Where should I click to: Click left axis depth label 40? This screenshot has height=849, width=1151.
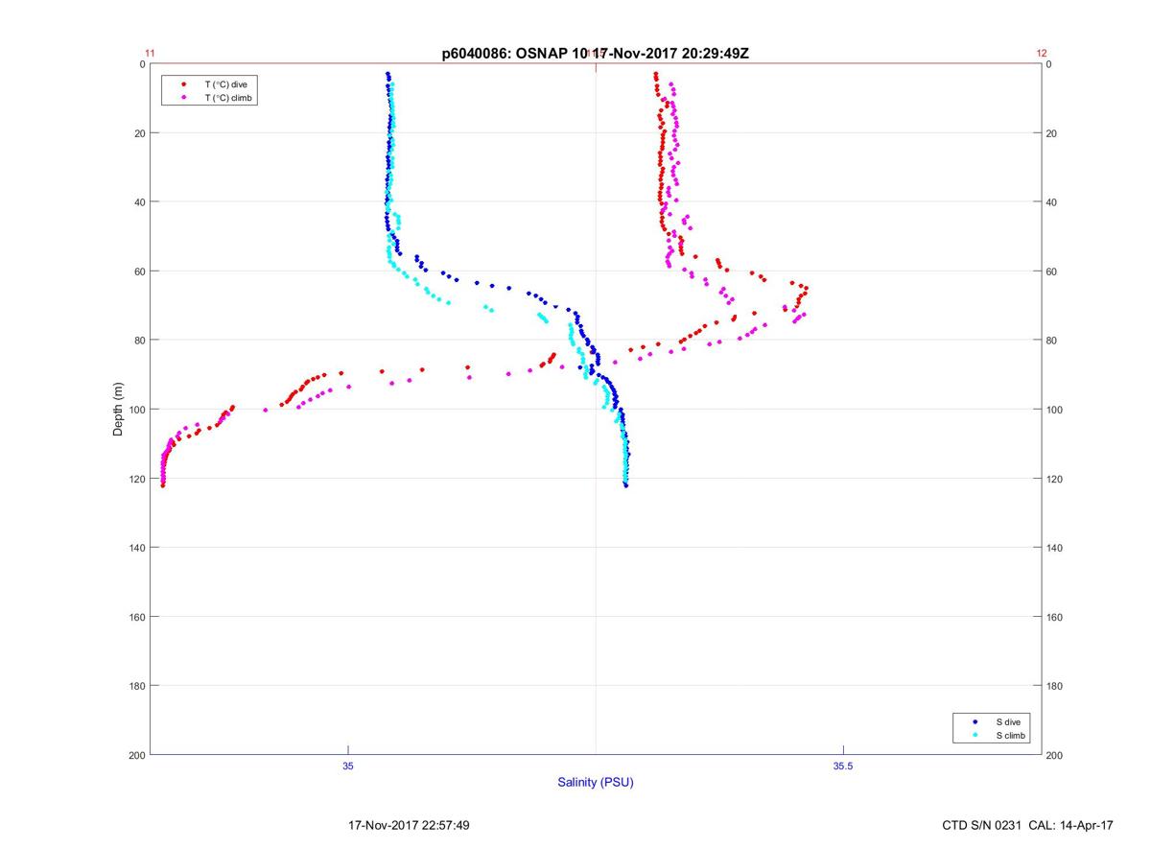click(x=140, y=202)
